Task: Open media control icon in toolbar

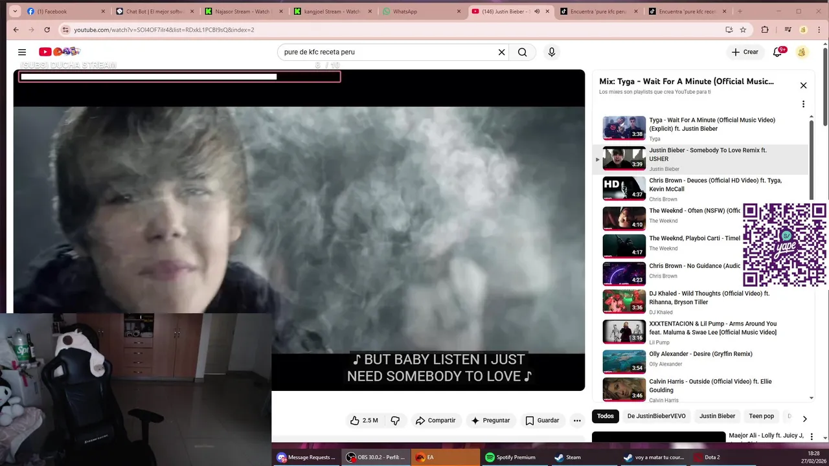Action: [x=788, y=30]
